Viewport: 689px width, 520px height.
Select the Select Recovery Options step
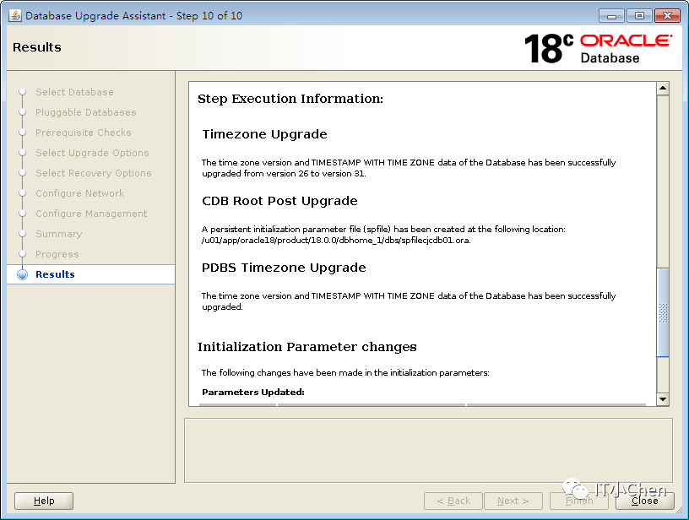[x=94, y=173]
